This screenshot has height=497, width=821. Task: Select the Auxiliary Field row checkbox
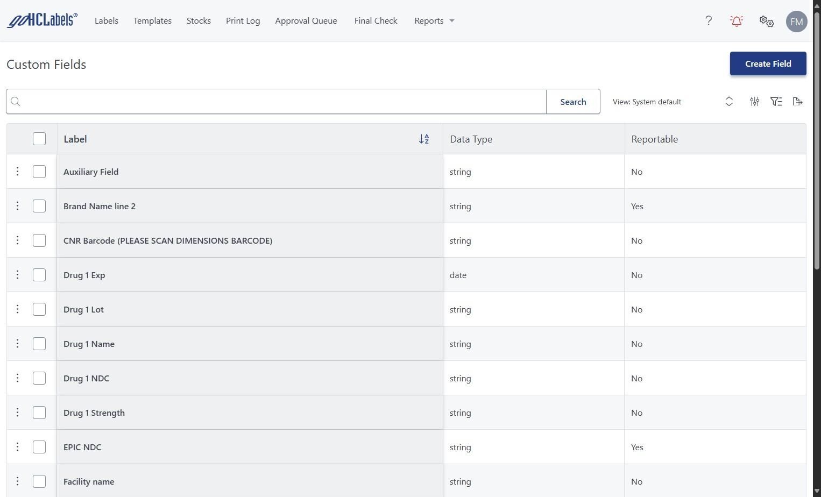[39, 172]
